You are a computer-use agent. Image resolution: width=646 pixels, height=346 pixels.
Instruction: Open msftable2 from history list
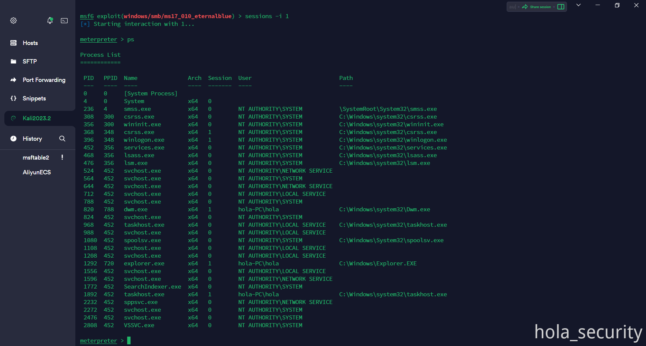tap(36, 158)
